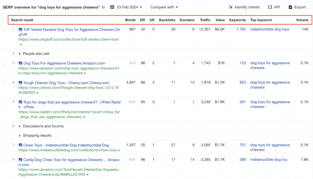Click the Traffic column header
This screenshot has height=179, width=313.
pyautogui.click(x=205, y=20)
